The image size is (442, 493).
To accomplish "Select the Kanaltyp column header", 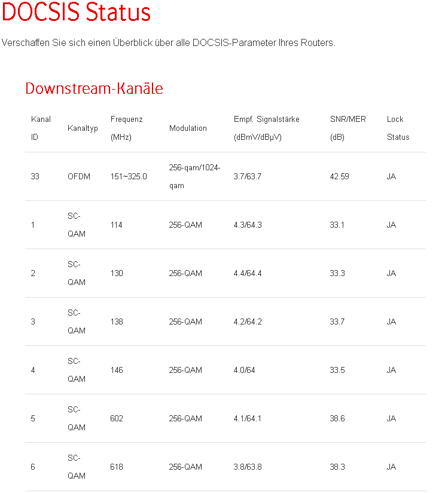I will [83, 128].
